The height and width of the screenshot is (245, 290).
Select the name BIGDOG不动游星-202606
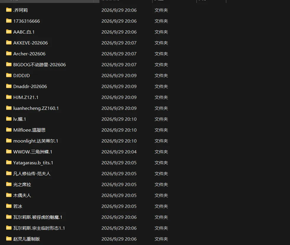pos(40,64)
